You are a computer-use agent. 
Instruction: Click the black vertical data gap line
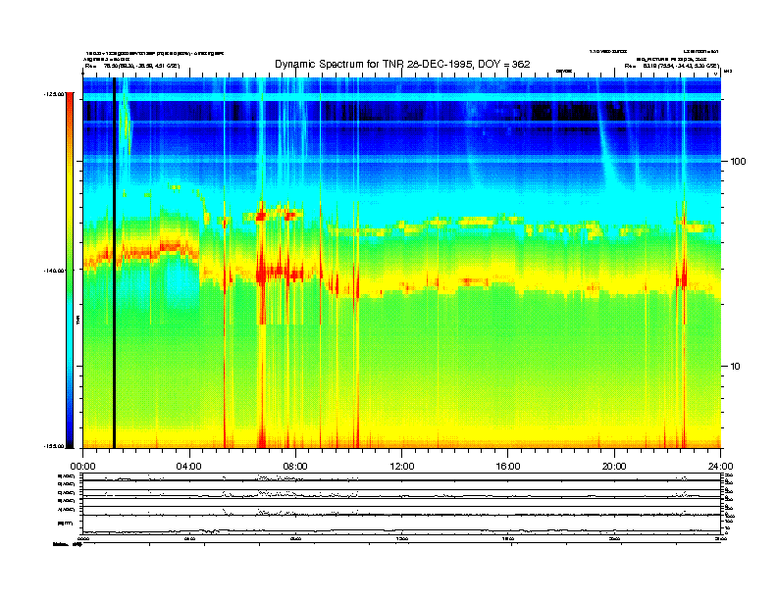pyautogui.click(x=114, y=263)
